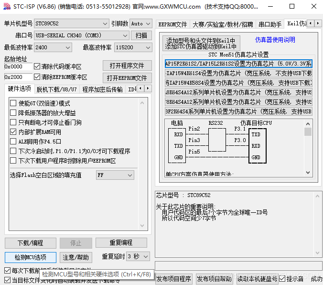Set IAP15W4K61S4 as emulation chip

point(238,73)
